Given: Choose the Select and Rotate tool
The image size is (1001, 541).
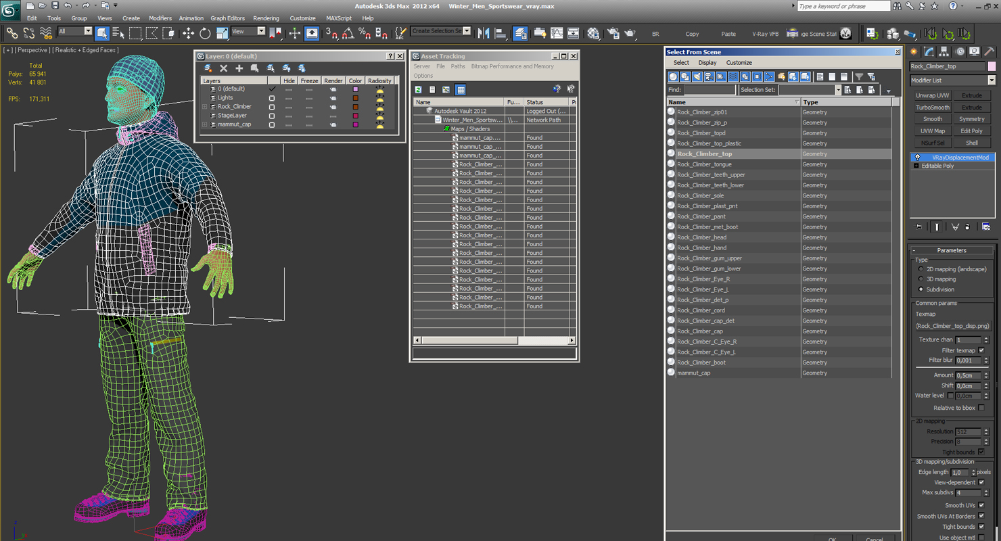Looking at the screenshot, I should [x=205, y=32].
